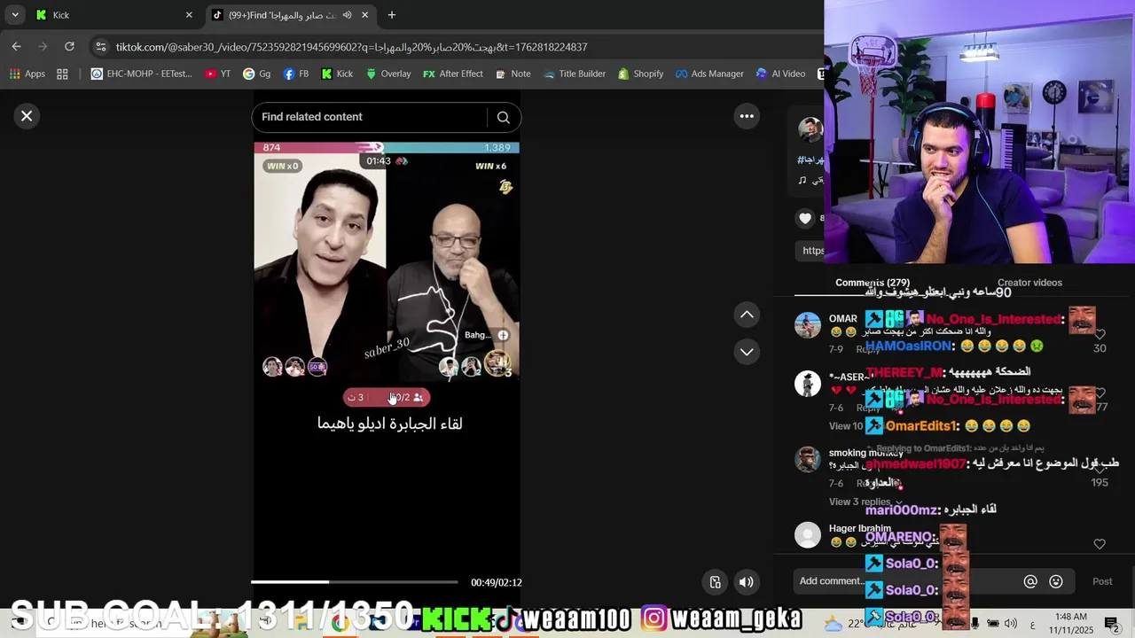This screenshot has height=638, width=1135.
Task: Open the Shopify bookmark
Action: pos(639,74)
